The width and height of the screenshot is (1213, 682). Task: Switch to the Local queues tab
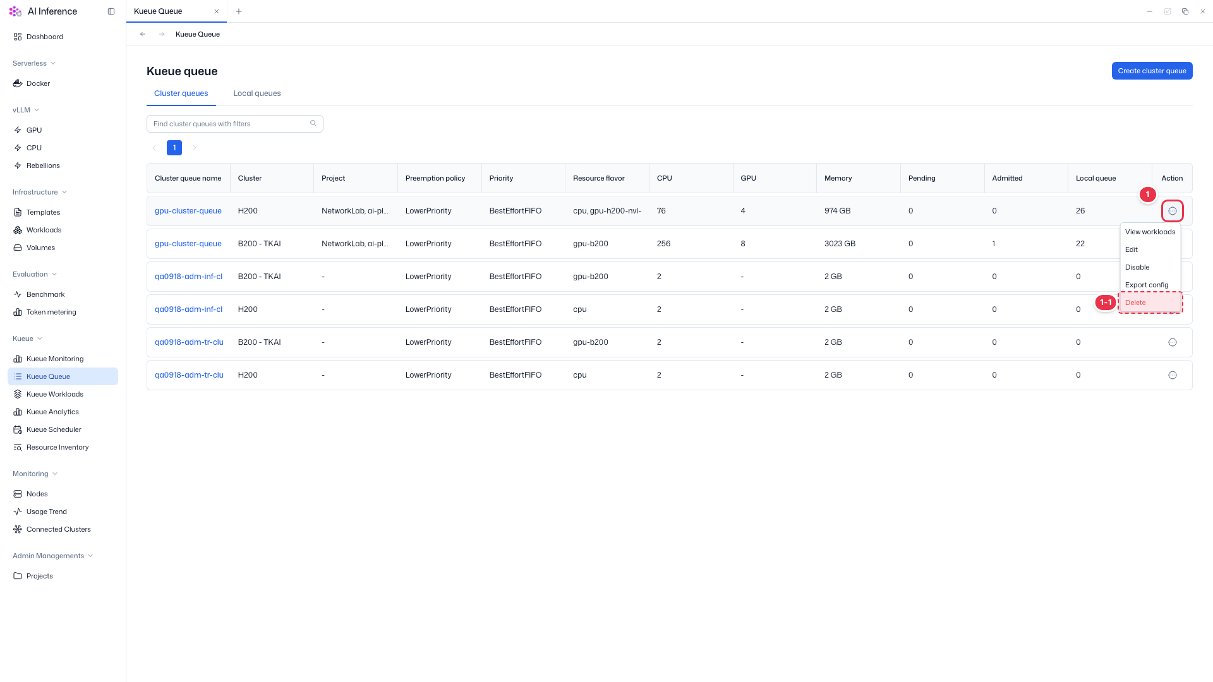pyautogui.click(x=257, y=93)
